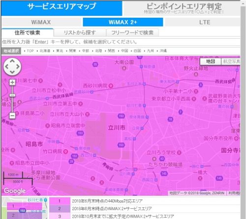
Task: Select the 四国 region link
Action: pyautogui.click(x=137, y=51)
